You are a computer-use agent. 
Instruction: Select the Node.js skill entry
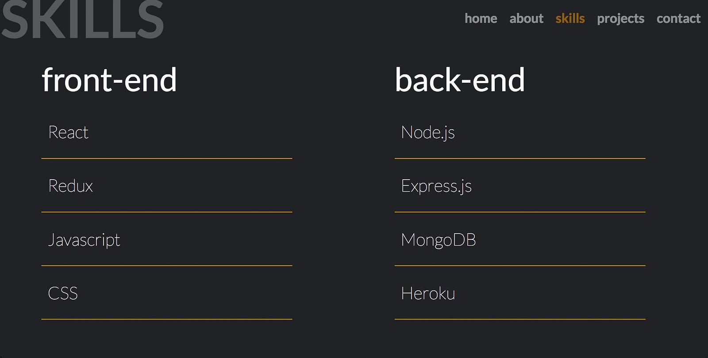click(428, 132)
